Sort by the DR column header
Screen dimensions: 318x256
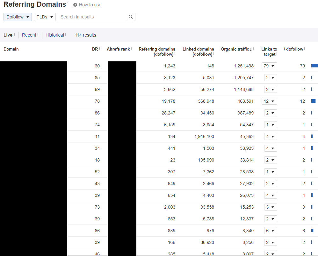[95, 49]
